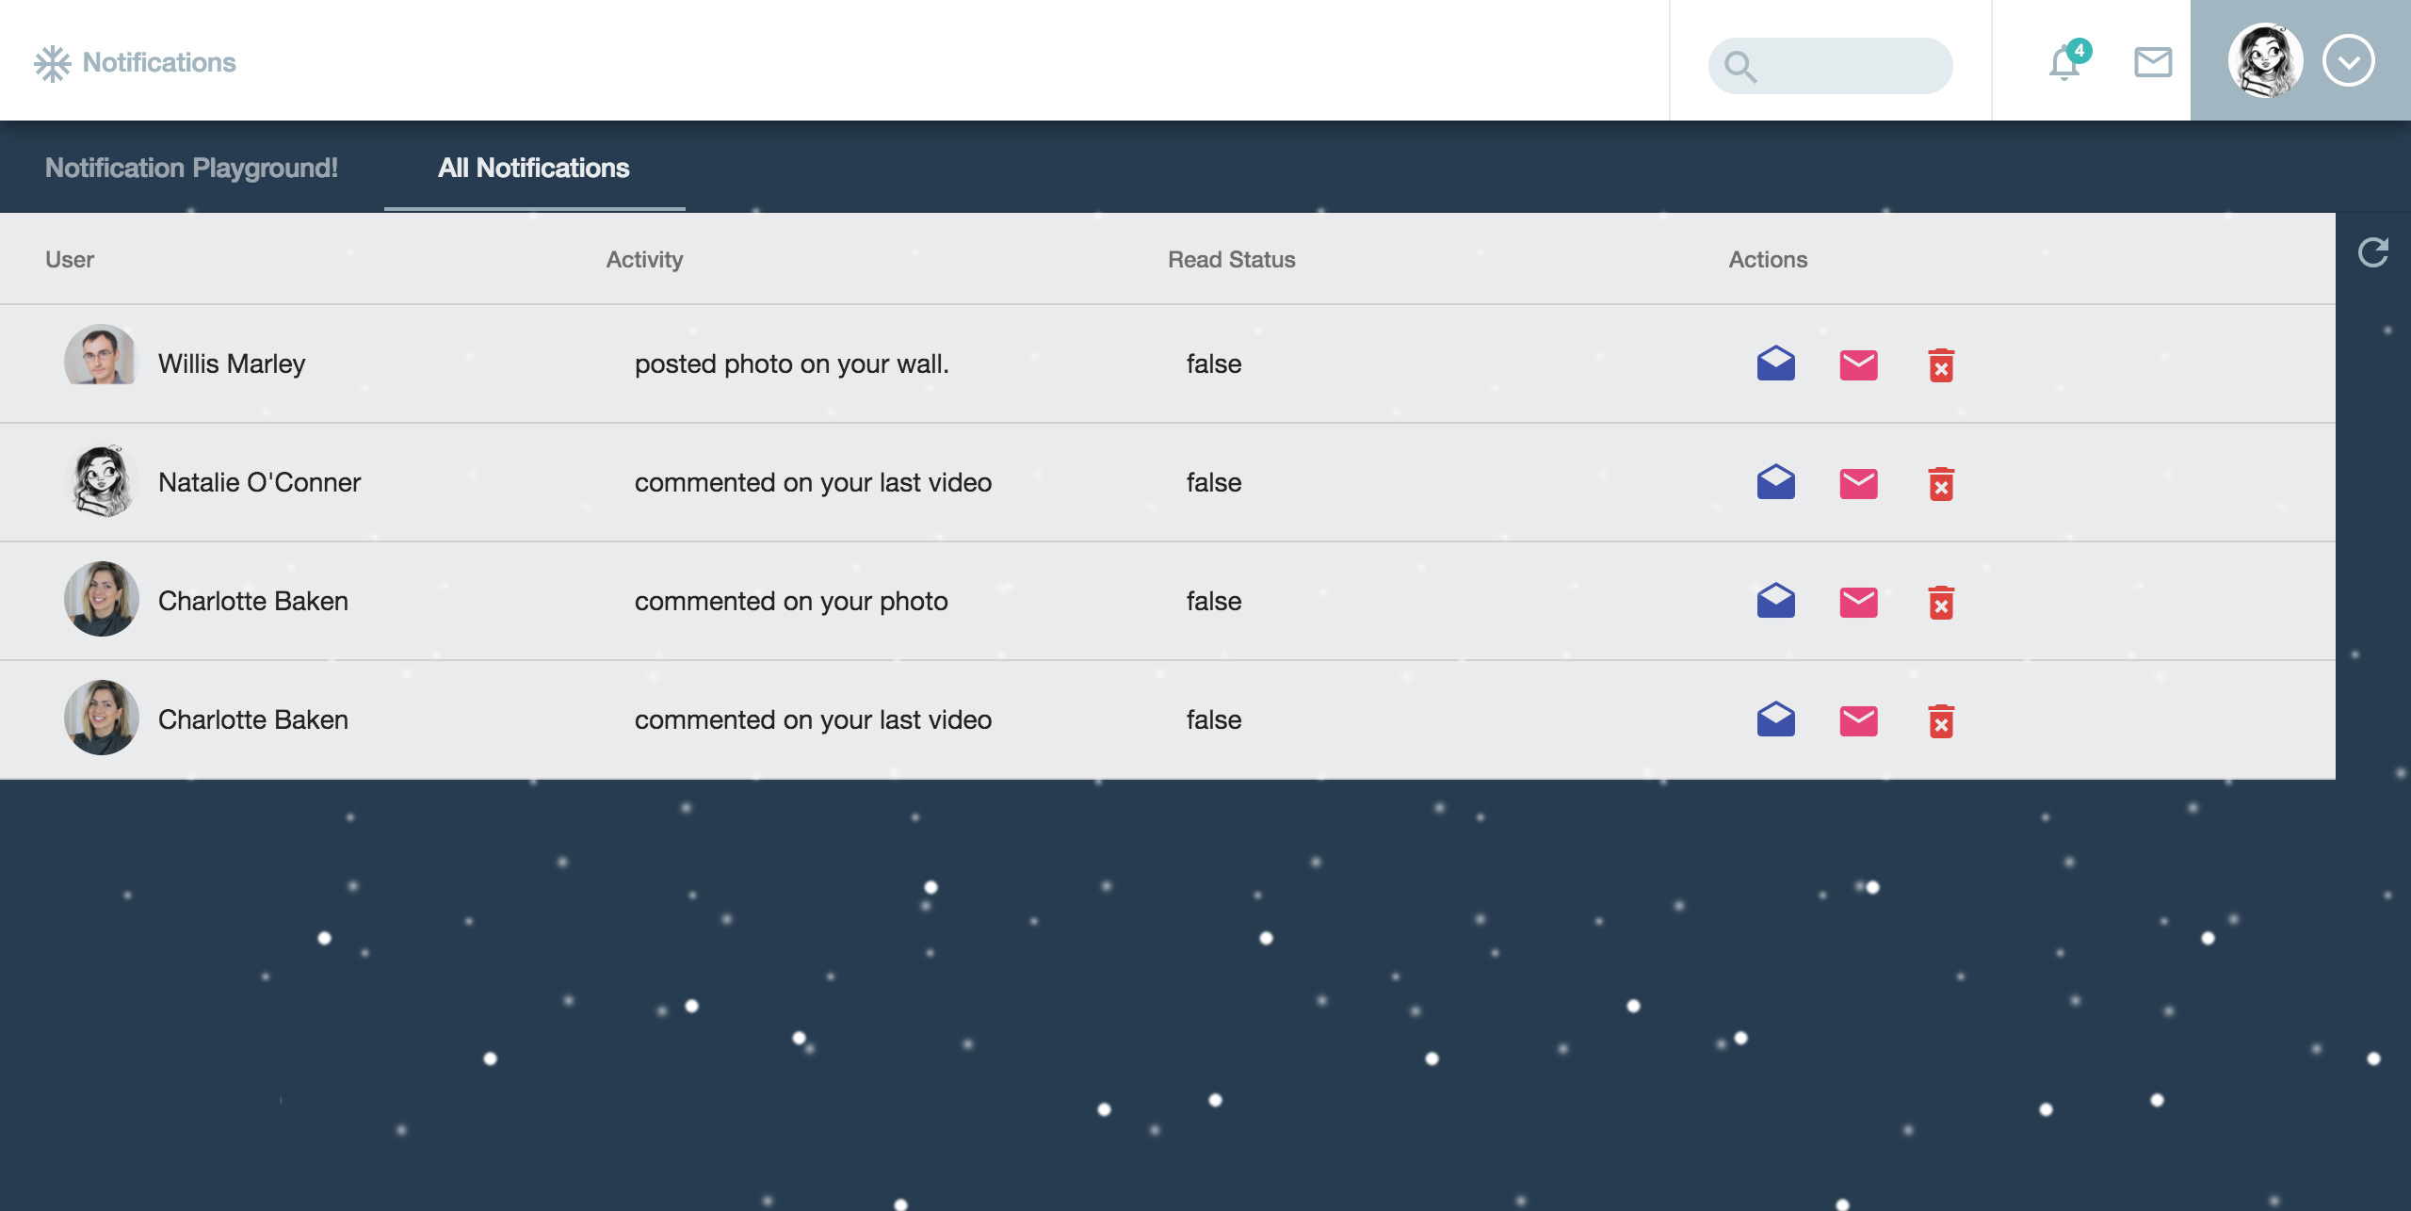Viewport: 2411px width, 1211px height.
Task: Expand the user profile dropdown chevron
Action: (x=2349, y=61)
